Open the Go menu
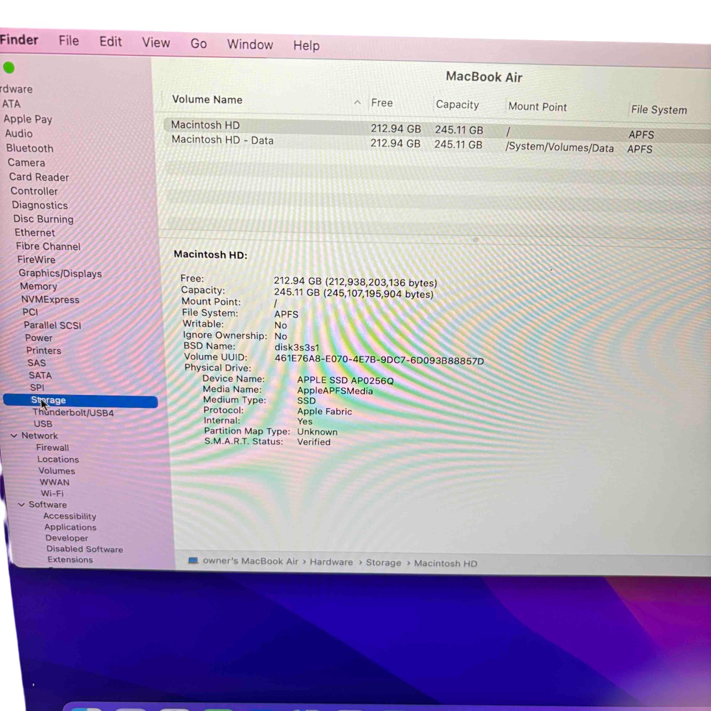 click(x=198, y=43)
